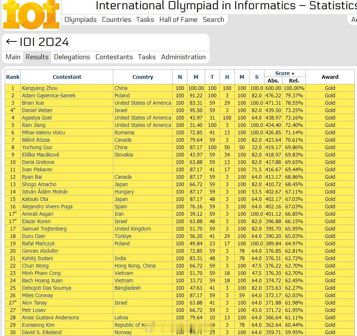Viewport: 357px width, 336px height.
Task: Sort by the Country column header
Action: point(143,77)
